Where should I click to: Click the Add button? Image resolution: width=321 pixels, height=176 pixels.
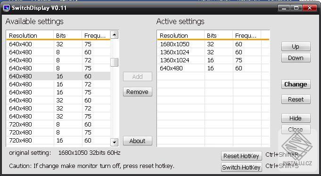tap(138, 76)
